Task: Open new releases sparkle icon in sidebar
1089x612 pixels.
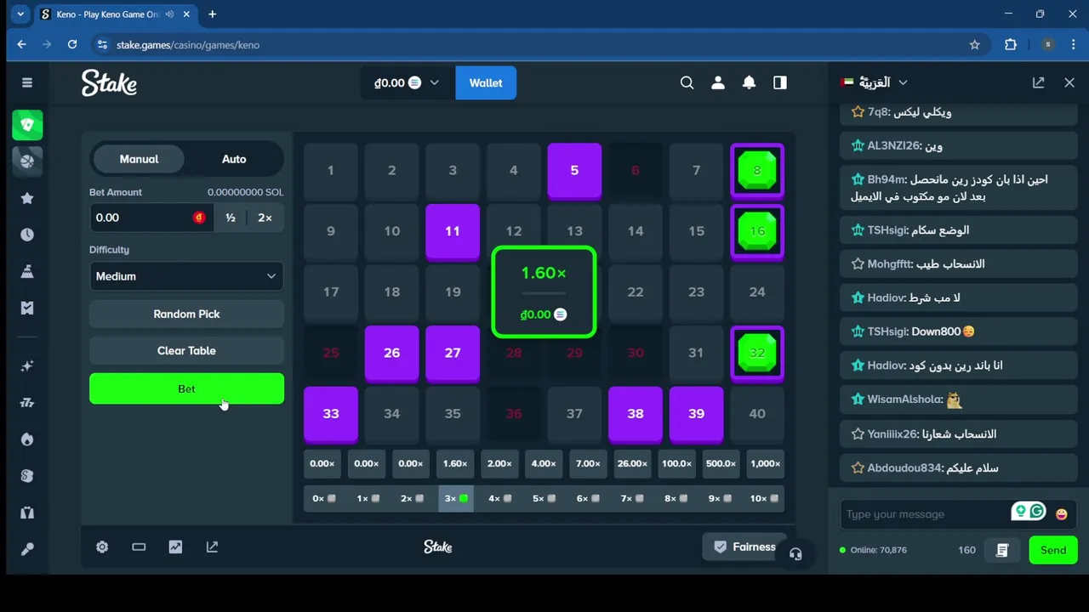Action: pos(27,366)
